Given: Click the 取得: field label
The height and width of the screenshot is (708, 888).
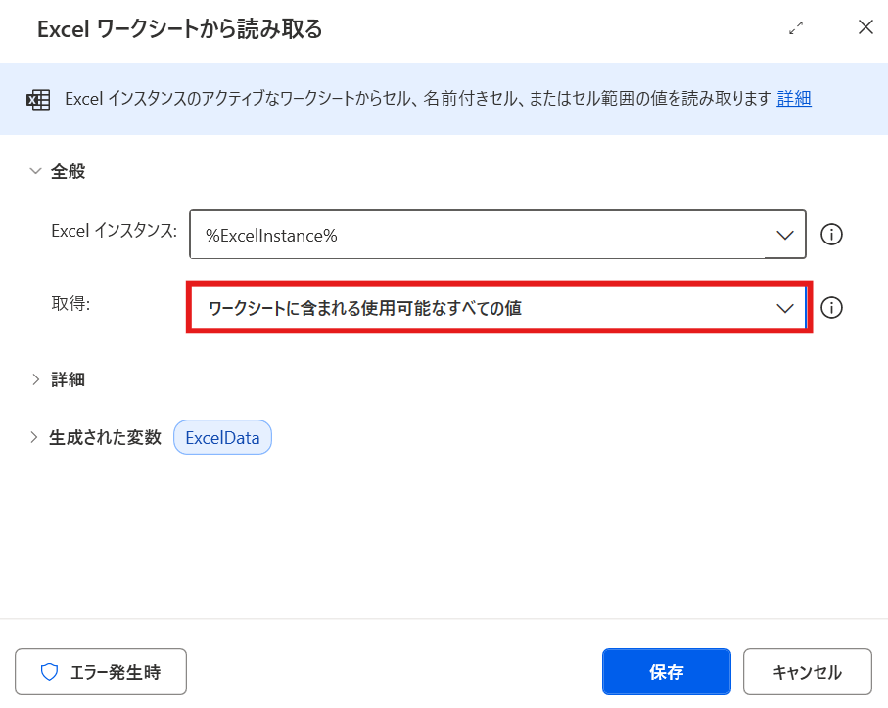Looking at the screenshot, I should pyautogui.click(x=70, y=304).
